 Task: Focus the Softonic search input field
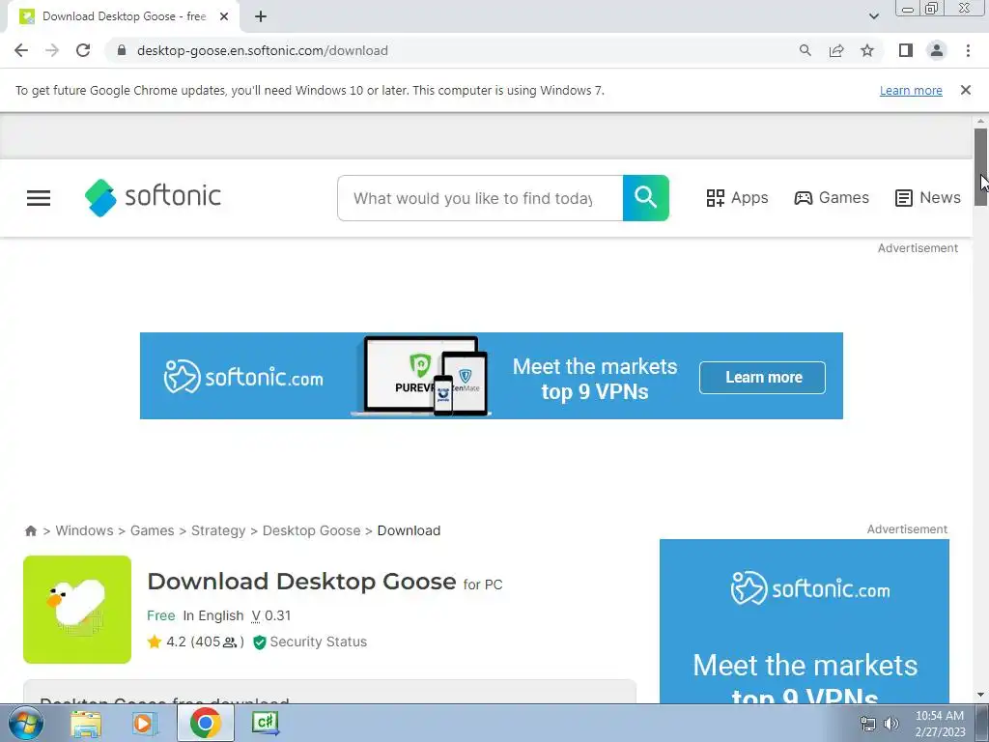click(x=480, y=198)
